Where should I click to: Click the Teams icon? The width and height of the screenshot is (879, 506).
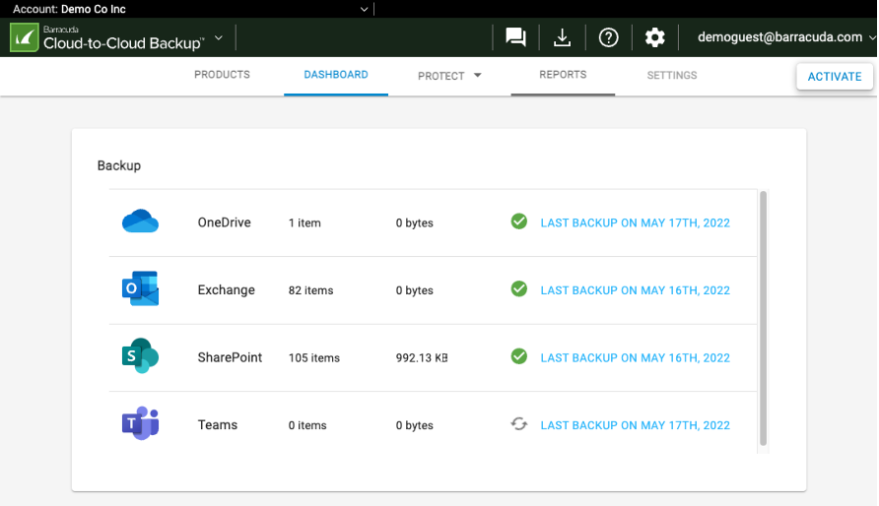click(x=140, y=423)
